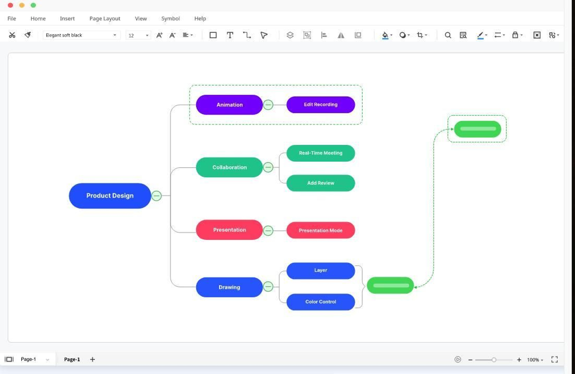Select the Text tool
The width and height of the screenshot is (575, 374).
pyautogui.click(x=230, y=35)
